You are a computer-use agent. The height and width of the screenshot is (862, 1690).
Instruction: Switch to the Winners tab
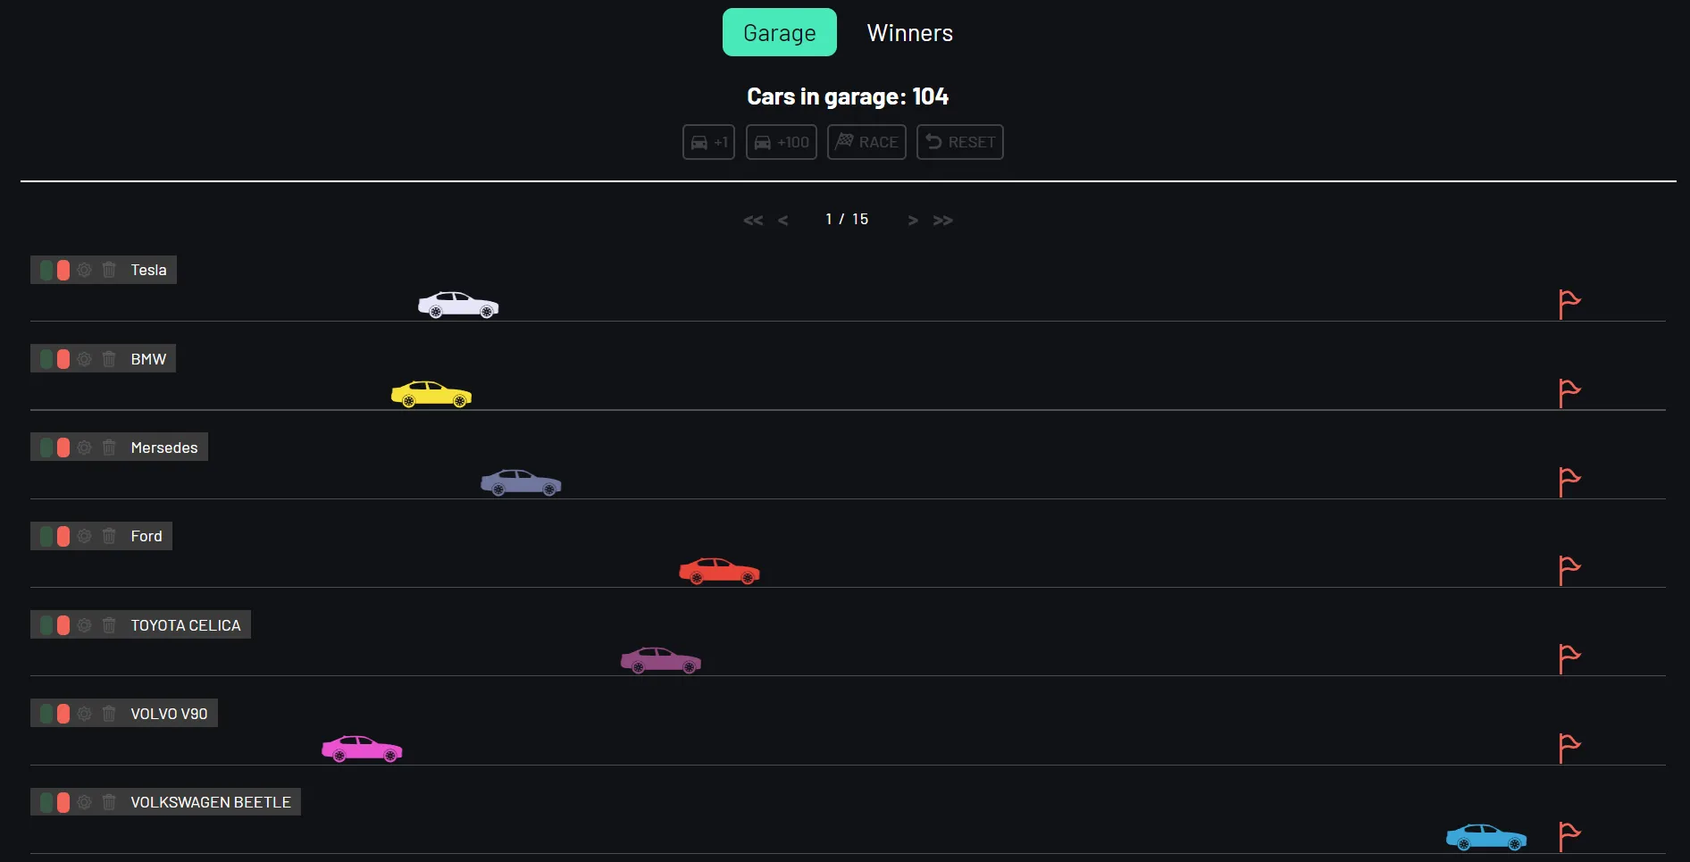click(910, 33)
